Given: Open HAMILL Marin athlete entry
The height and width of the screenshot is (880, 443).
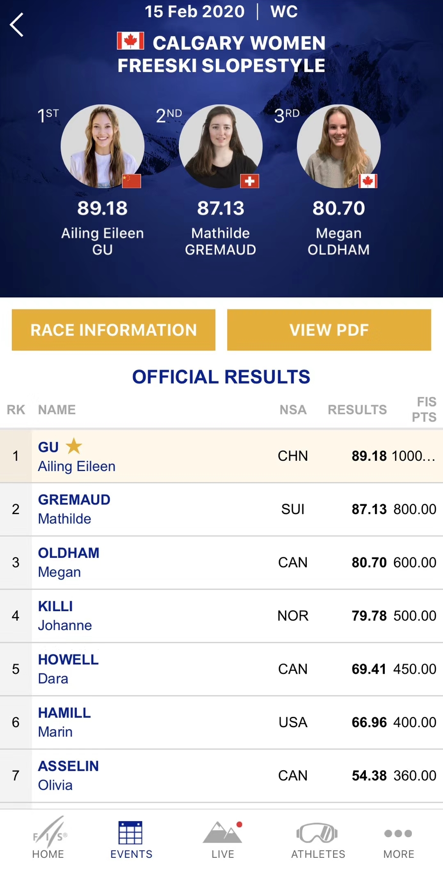Looking at the screenshot, I should tap(64, 722).
